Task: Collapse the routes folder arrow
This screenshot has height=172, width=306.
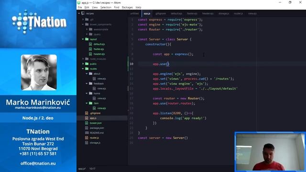Action: pyautogui.click(x=83, y=69)
